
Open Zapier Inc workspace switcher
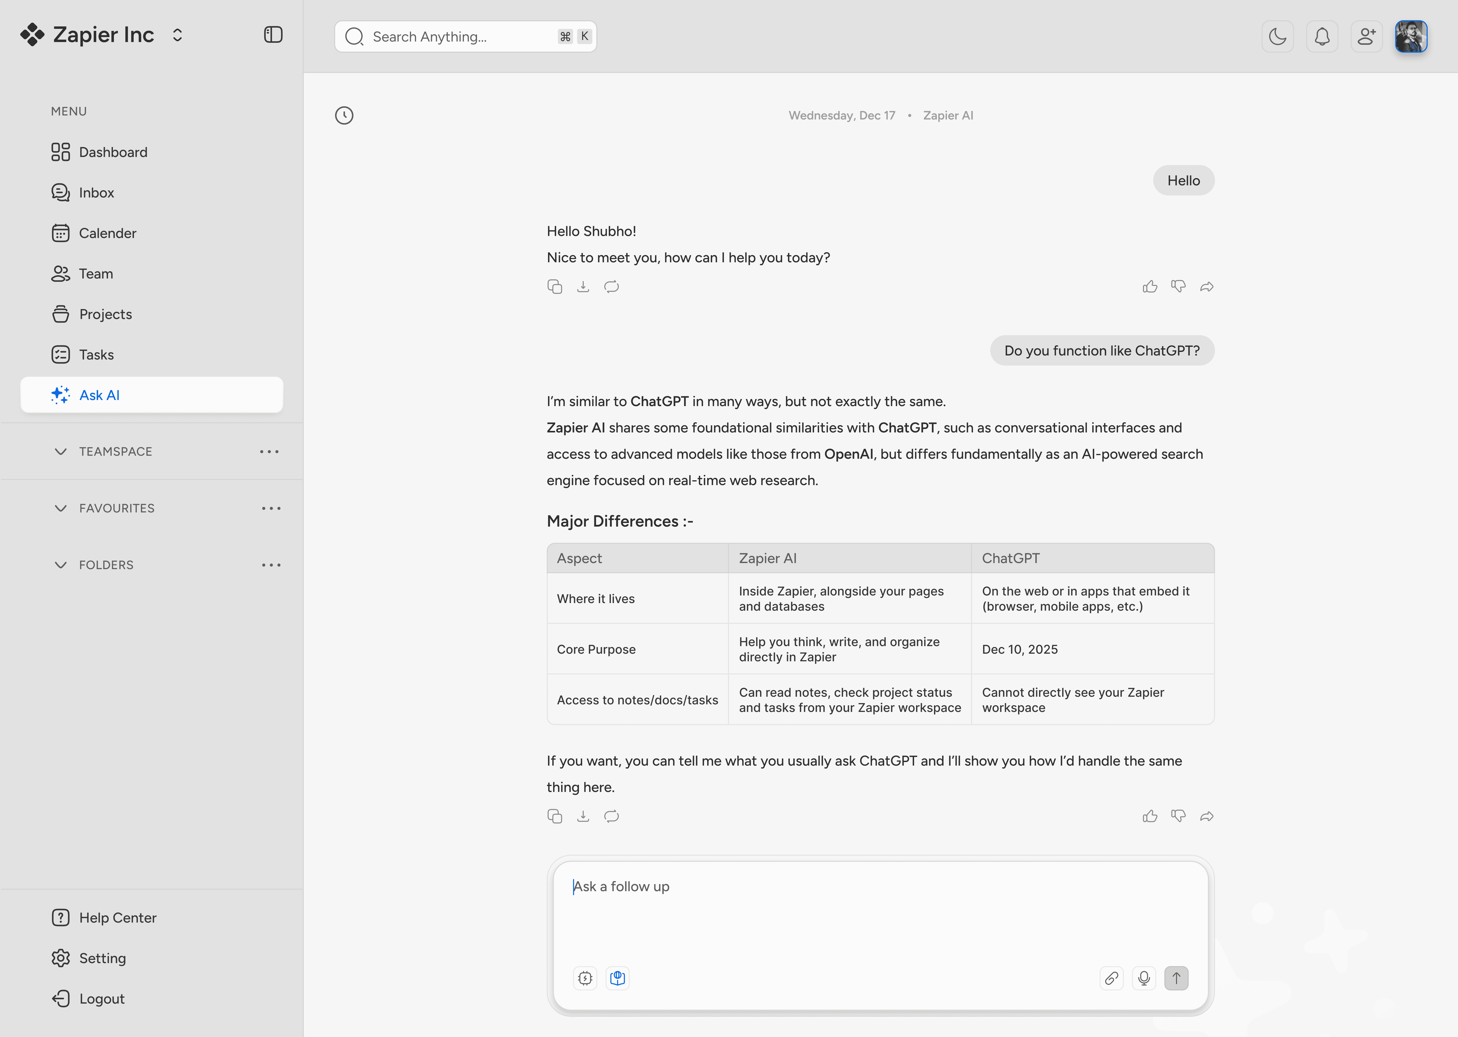click(177, 35)
